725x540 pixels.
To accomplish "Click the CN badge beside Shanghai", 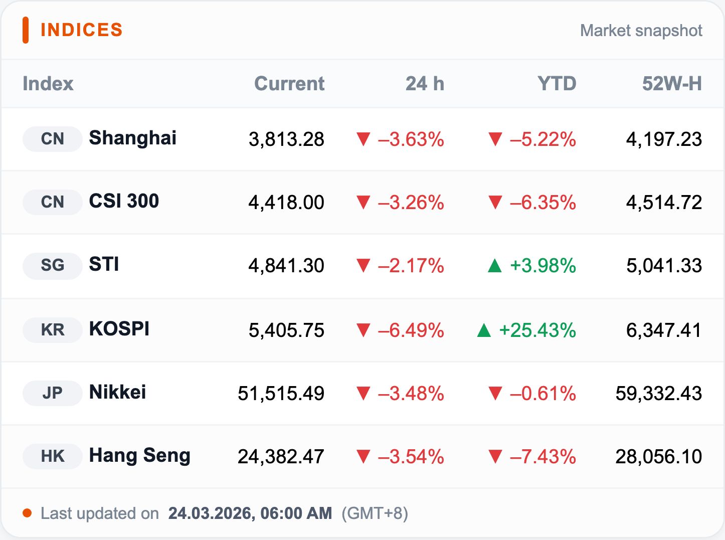I will tap(52, 139).
